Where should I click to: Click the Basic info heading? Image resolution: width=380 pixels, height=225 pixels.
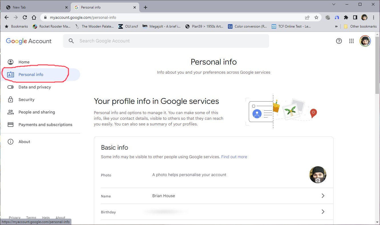pos(114,148)
